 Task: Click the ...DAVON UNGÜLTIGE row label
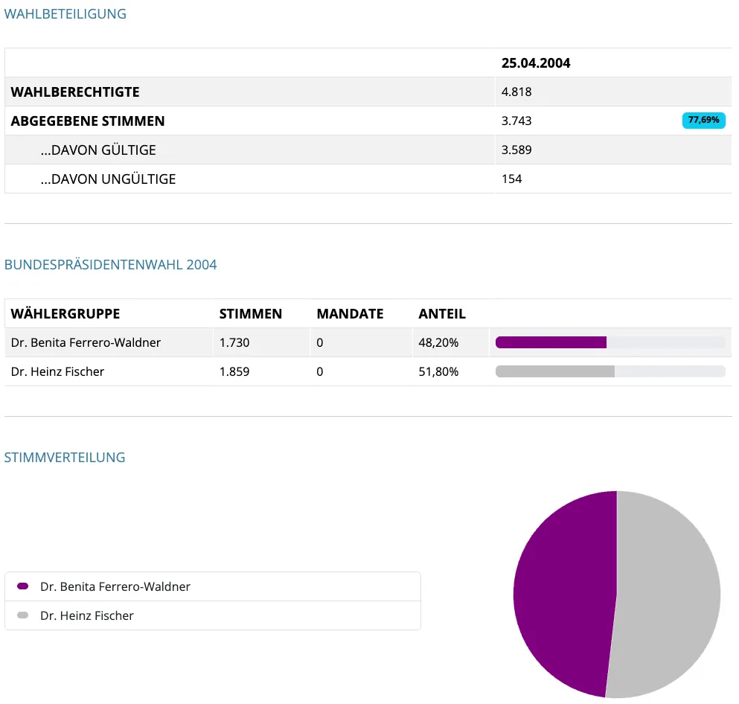click(x=108, y=179)
